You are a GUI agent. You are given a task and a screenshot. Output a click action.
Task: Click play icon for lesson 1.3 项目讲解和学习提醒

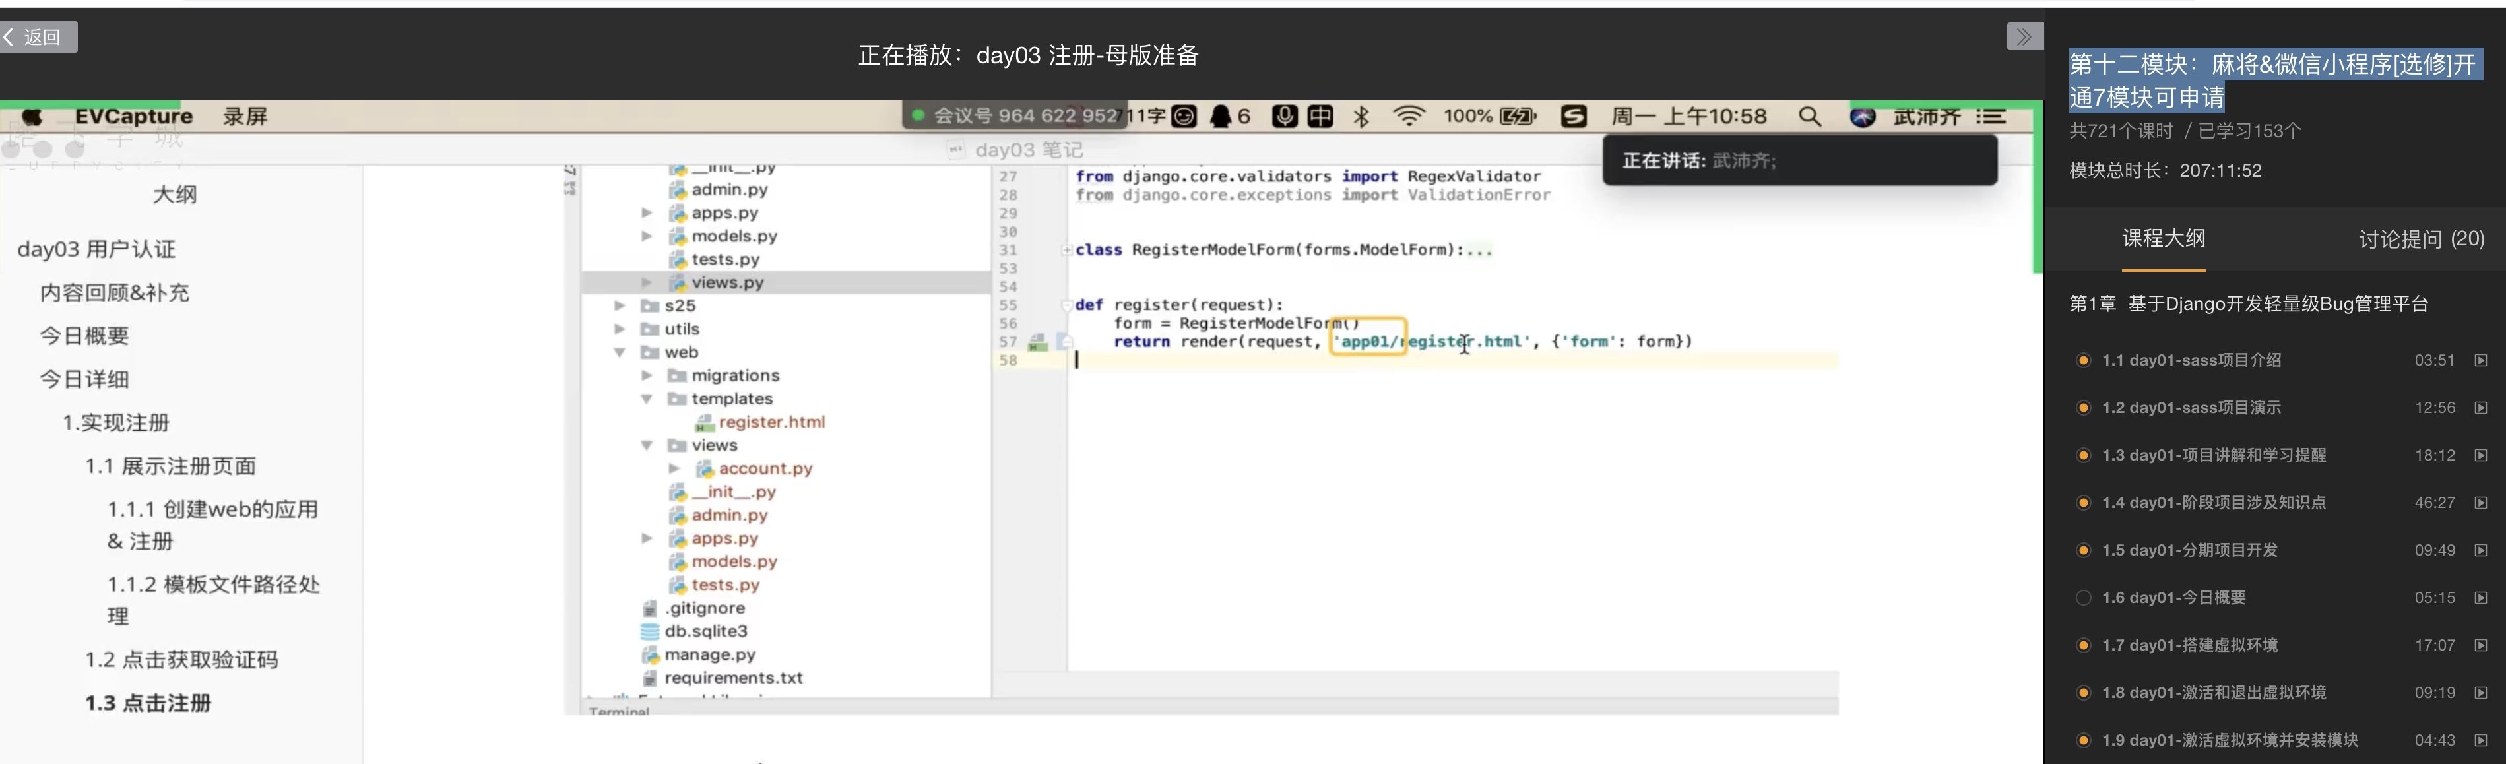coord(2481,455)
